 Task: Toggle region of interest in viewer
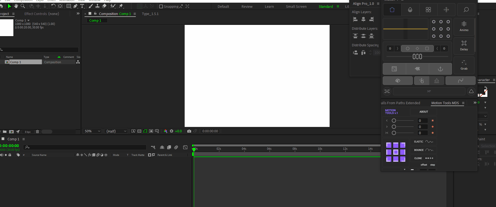[151, 131]
